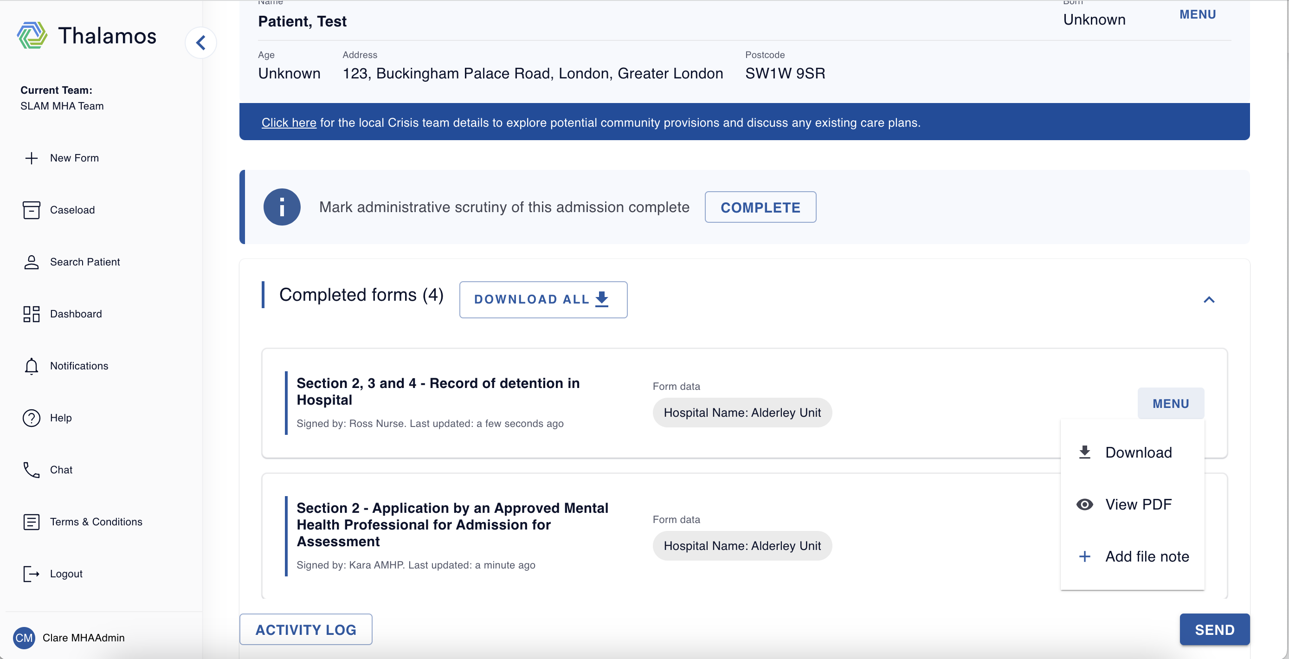Choose Download from the form menu
The width and height of the screenshot is (1289, 659).
[1132, 452]
